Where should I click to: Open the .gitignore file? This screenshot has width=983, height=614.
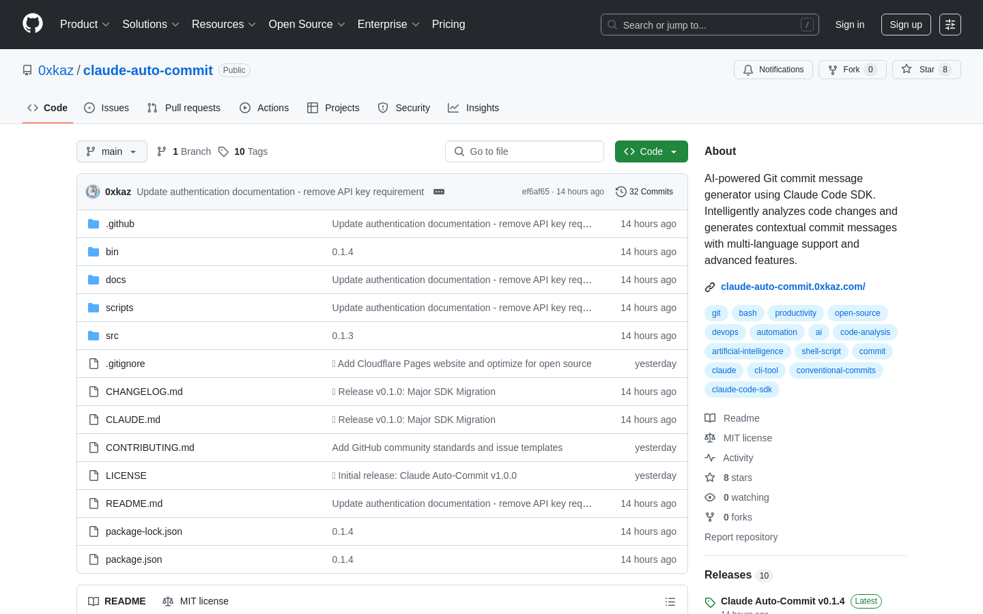click(x=125, y=364)
